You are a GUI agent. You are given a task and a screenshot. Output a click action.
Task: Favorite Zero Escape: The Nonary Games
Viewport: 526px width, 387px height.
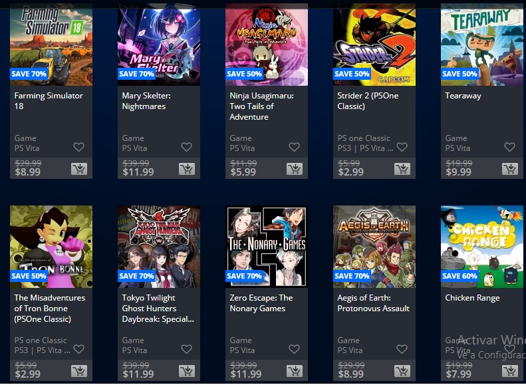click(294, 349)
